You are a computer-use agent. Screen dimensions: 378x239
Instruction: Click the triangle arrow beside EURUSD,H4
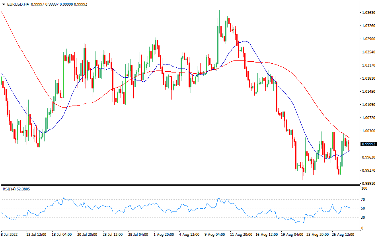click(x=3, y=4)
